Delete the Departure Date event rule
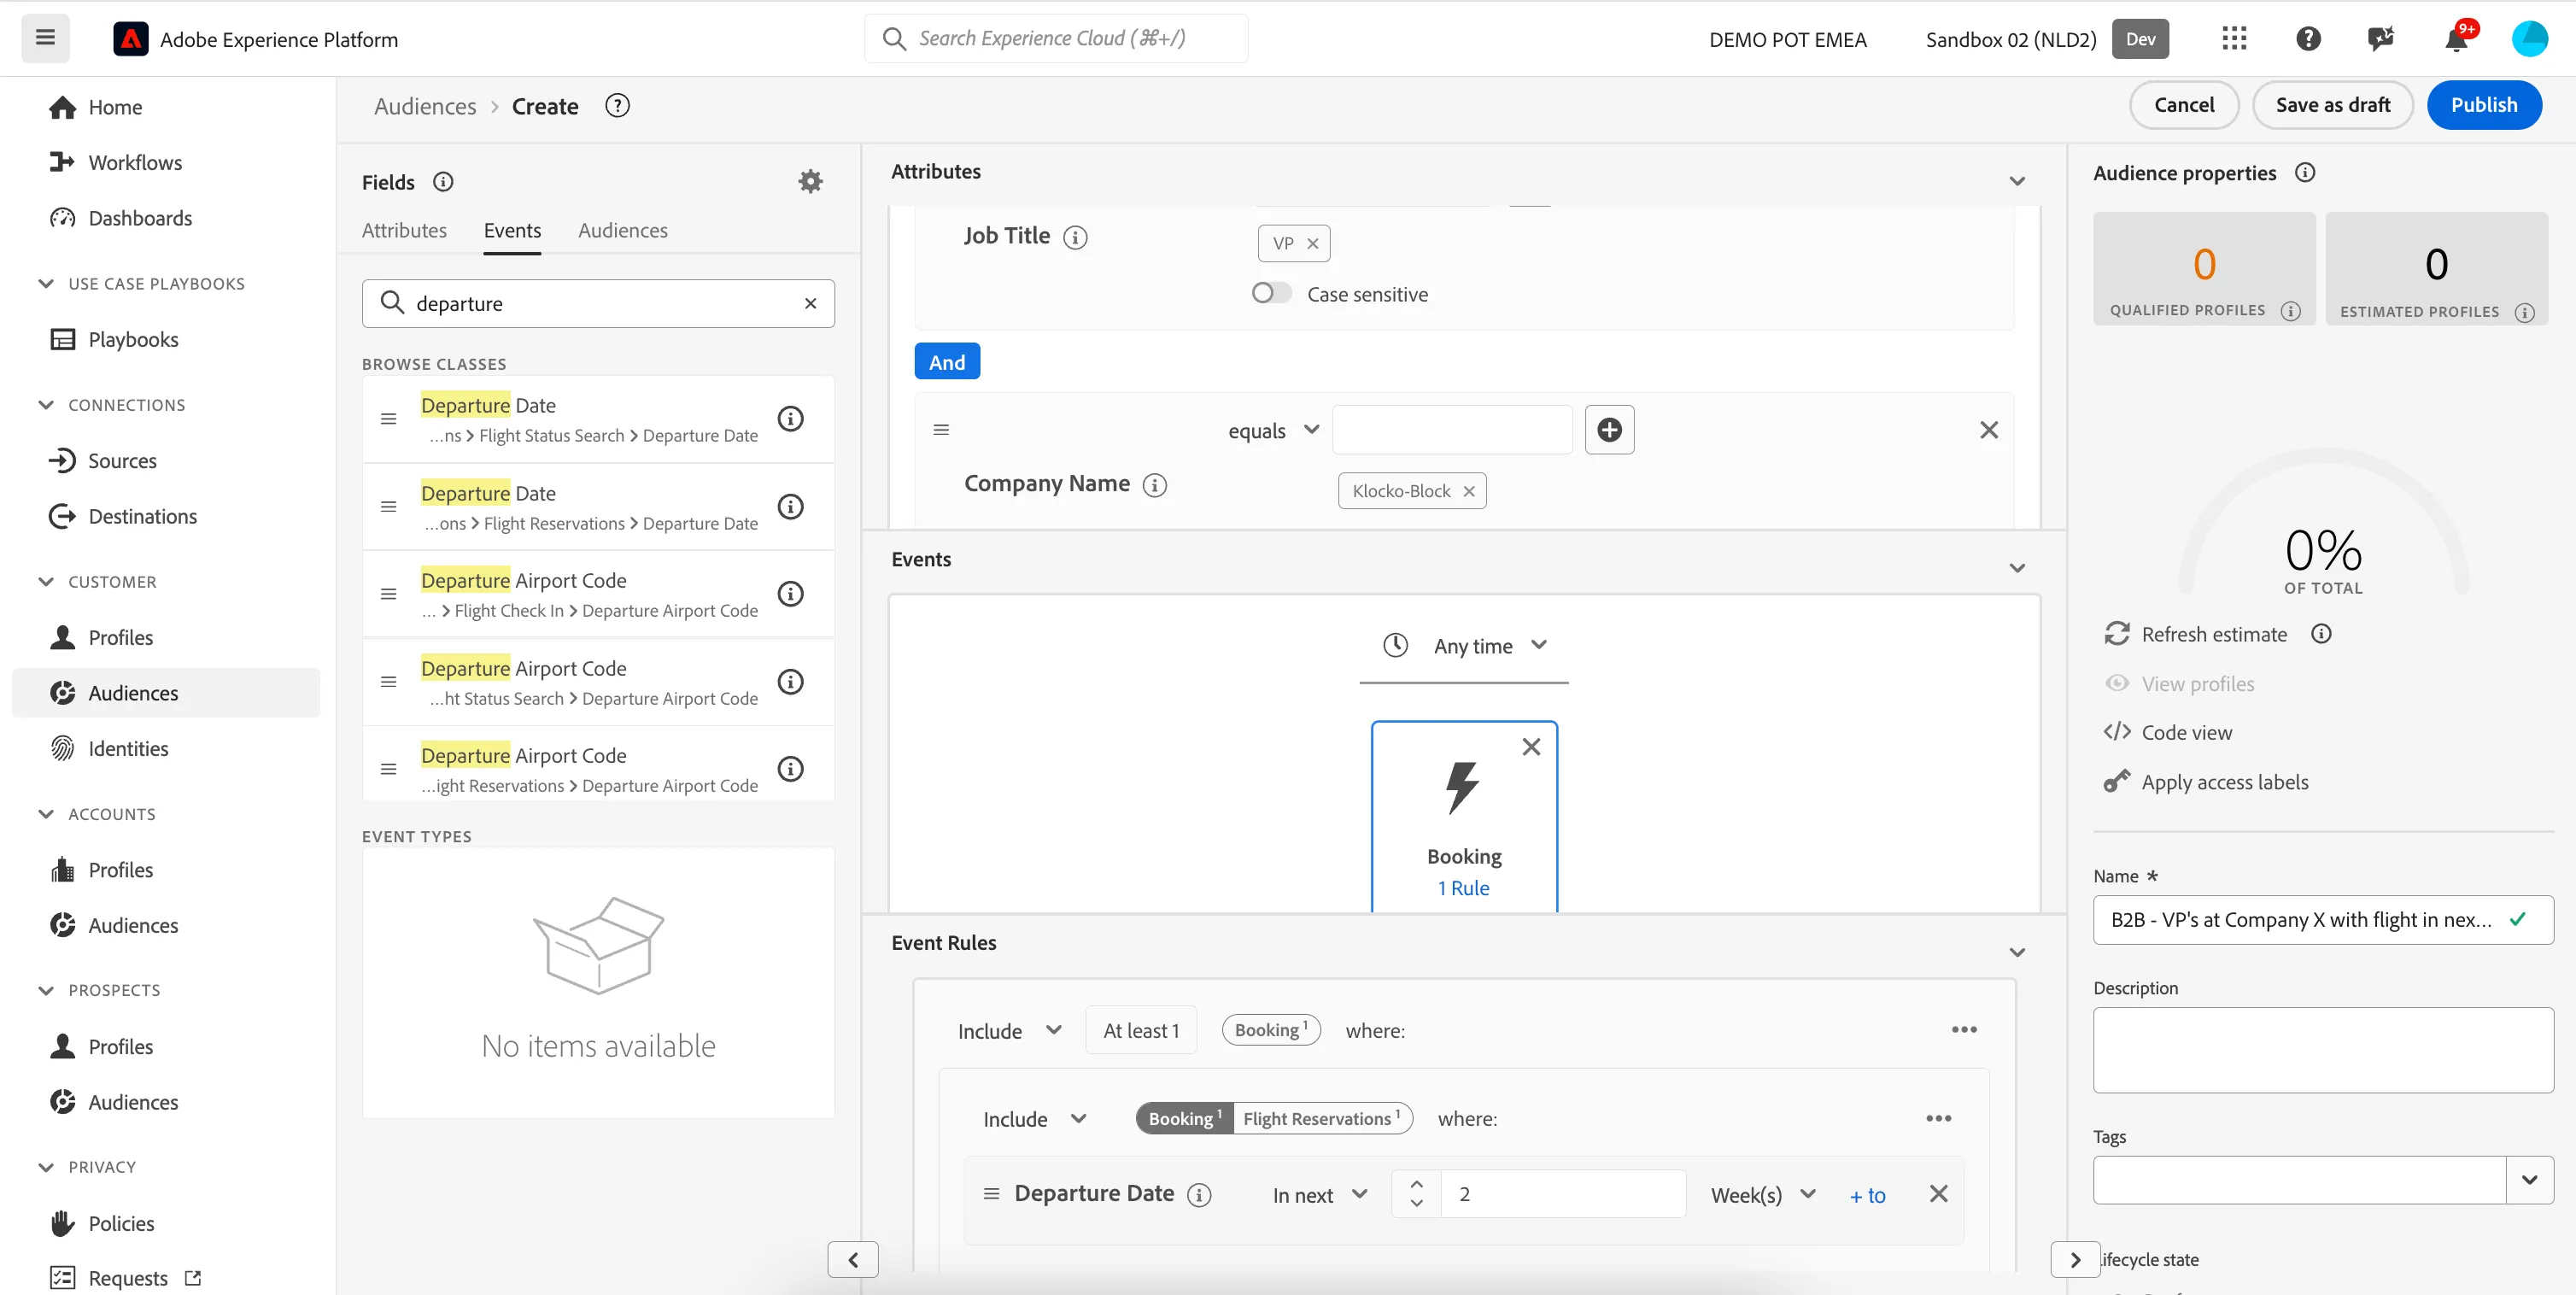Image resolution: width=2576 pixels, height=1295 pixels. tap(1938, 1194)
